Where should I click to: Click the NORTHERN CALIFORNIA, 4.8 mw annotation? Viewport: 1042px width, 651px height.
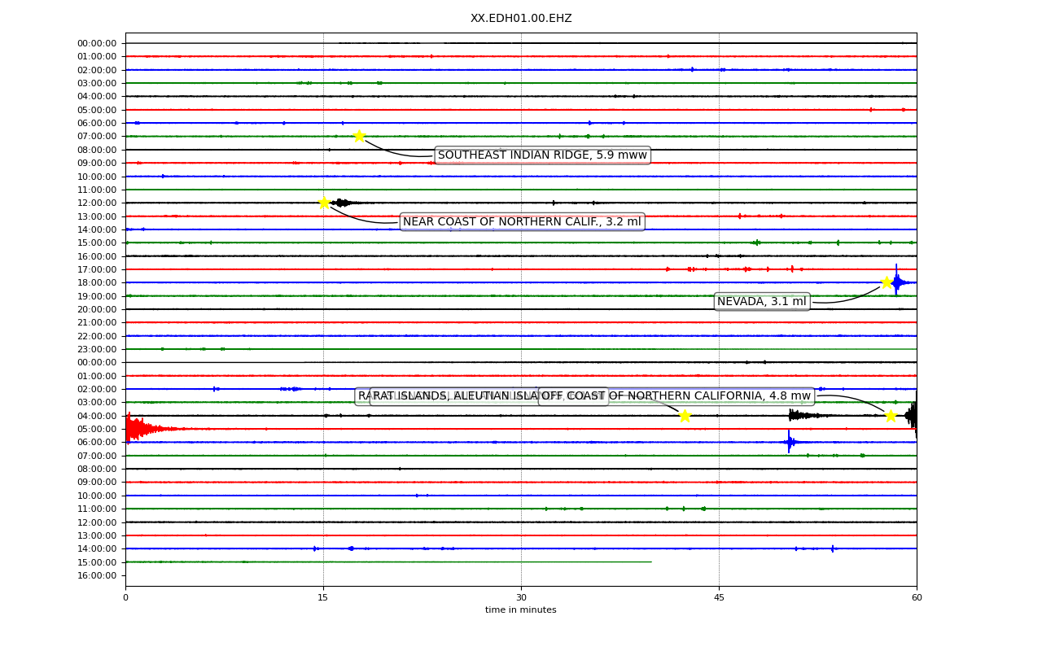tap(676, 396)
